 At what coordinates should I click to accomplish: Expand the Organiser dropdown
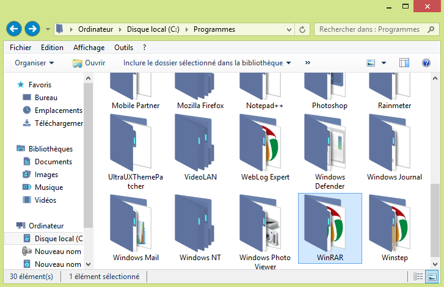pyautogui.click(x=34, y=63)
